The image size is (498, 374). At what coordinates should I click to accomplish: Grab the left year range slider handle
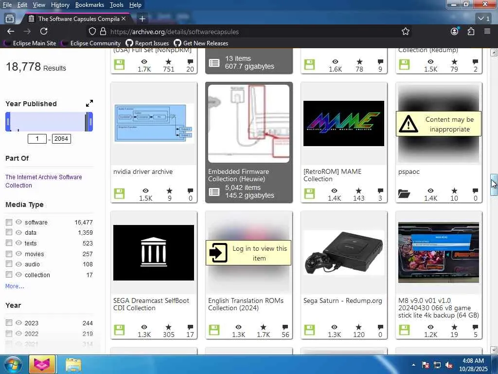click(8, 121)
